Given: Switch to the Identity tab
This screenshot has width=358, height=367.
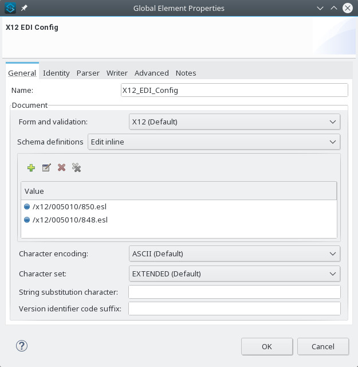Looking at the screenshot, I should tap(56, 73).
